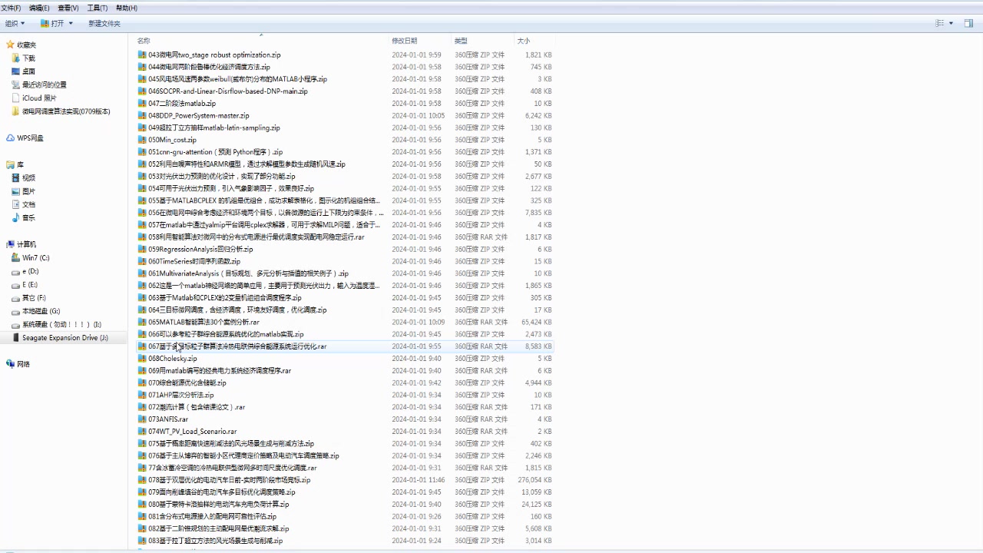Select file 074WT_PV_Load_Scenario.rar
The height and width of the screenshot is (553, 983).
(x=193, y=432)
